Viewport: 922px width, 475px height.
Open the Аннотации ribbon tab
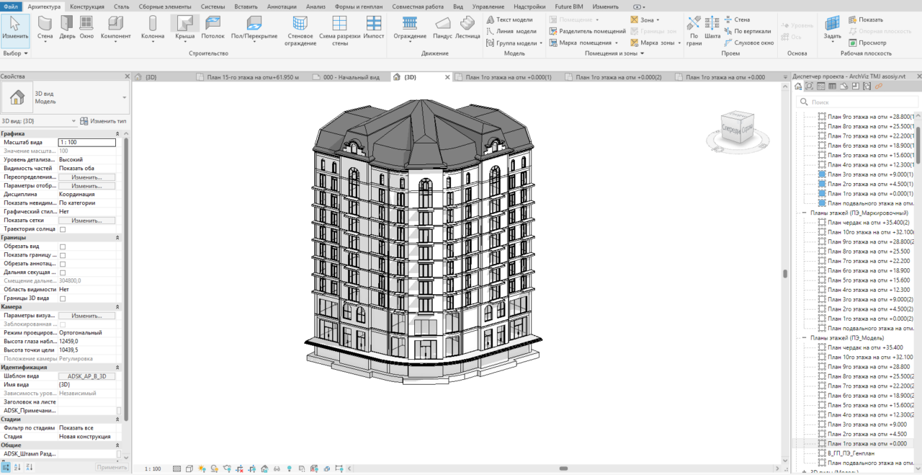point(281,6)
